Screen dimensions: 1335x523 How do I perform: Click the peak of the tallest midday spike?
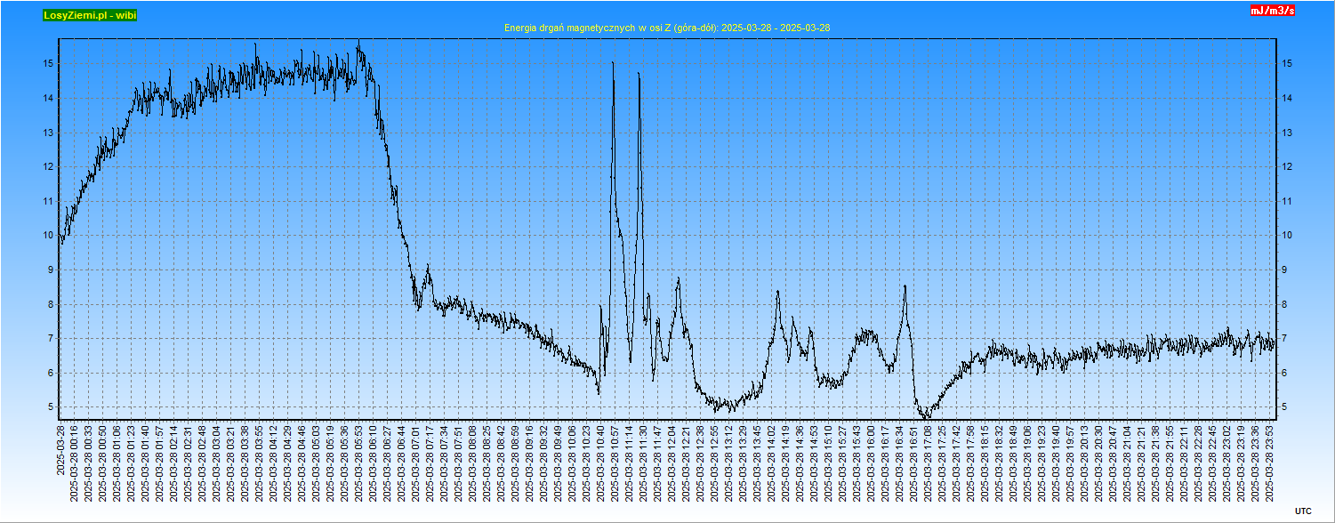pyautogui.click(x=613, y=63)
